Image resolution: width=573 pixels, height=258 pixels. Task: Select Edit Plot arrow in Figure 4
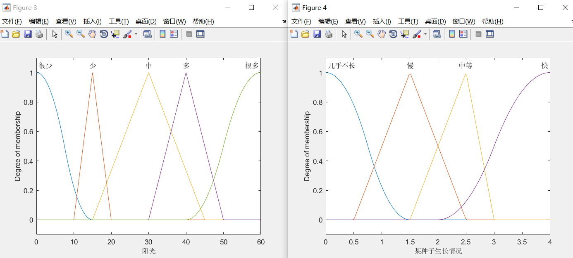tap(344, 34)
